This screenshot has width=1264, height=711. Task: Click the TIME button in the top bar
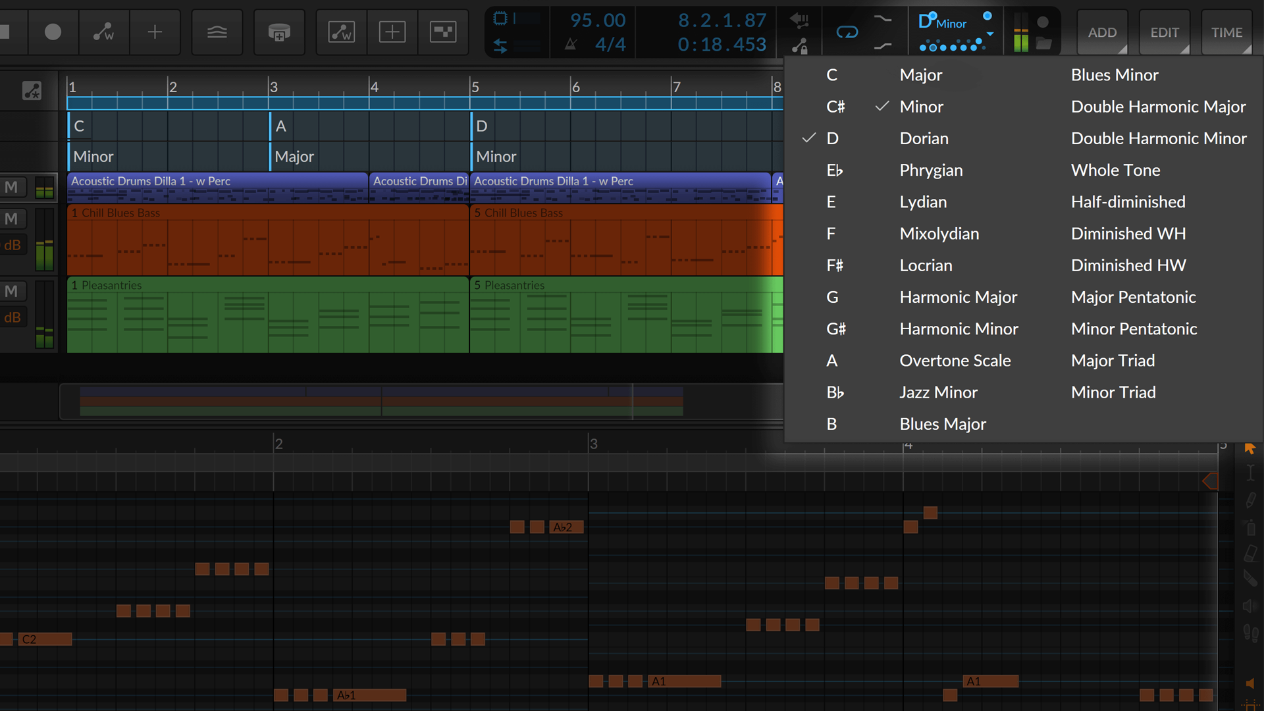(1226, 32)
